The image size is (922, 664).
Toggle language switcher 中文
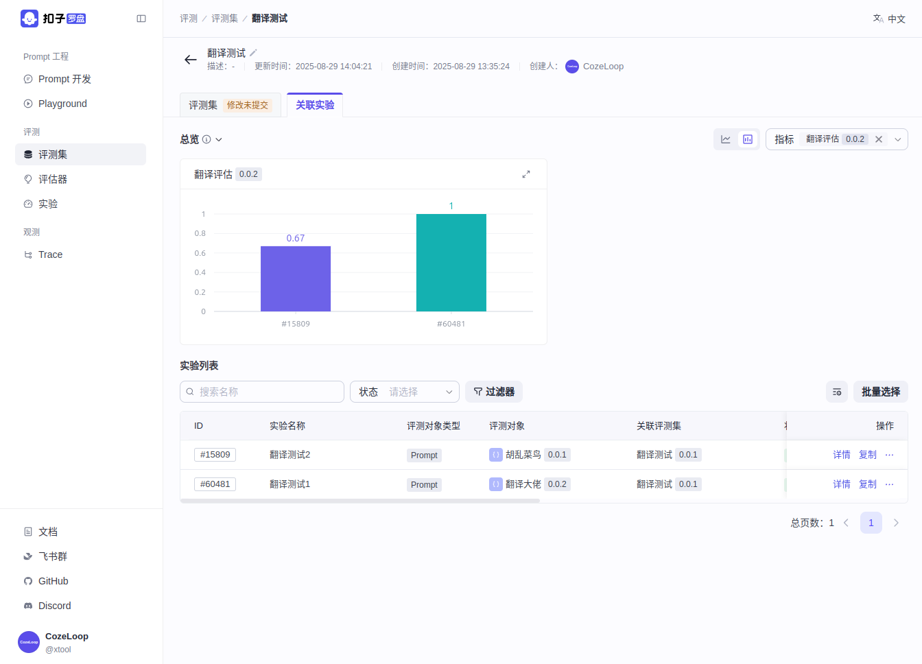pyautogui.click(x=889, y=19)
